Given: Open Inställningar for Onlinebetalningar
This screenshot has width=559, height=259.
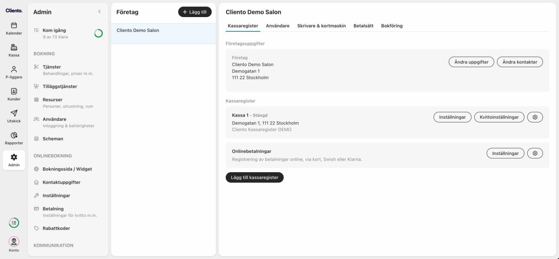Looking at the screenshot, I should (x=506, y=153).
